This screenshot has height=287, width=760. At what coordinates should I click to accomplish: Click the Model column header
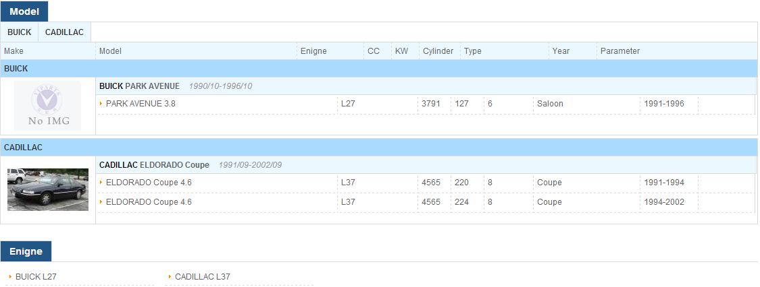point(111,51)
